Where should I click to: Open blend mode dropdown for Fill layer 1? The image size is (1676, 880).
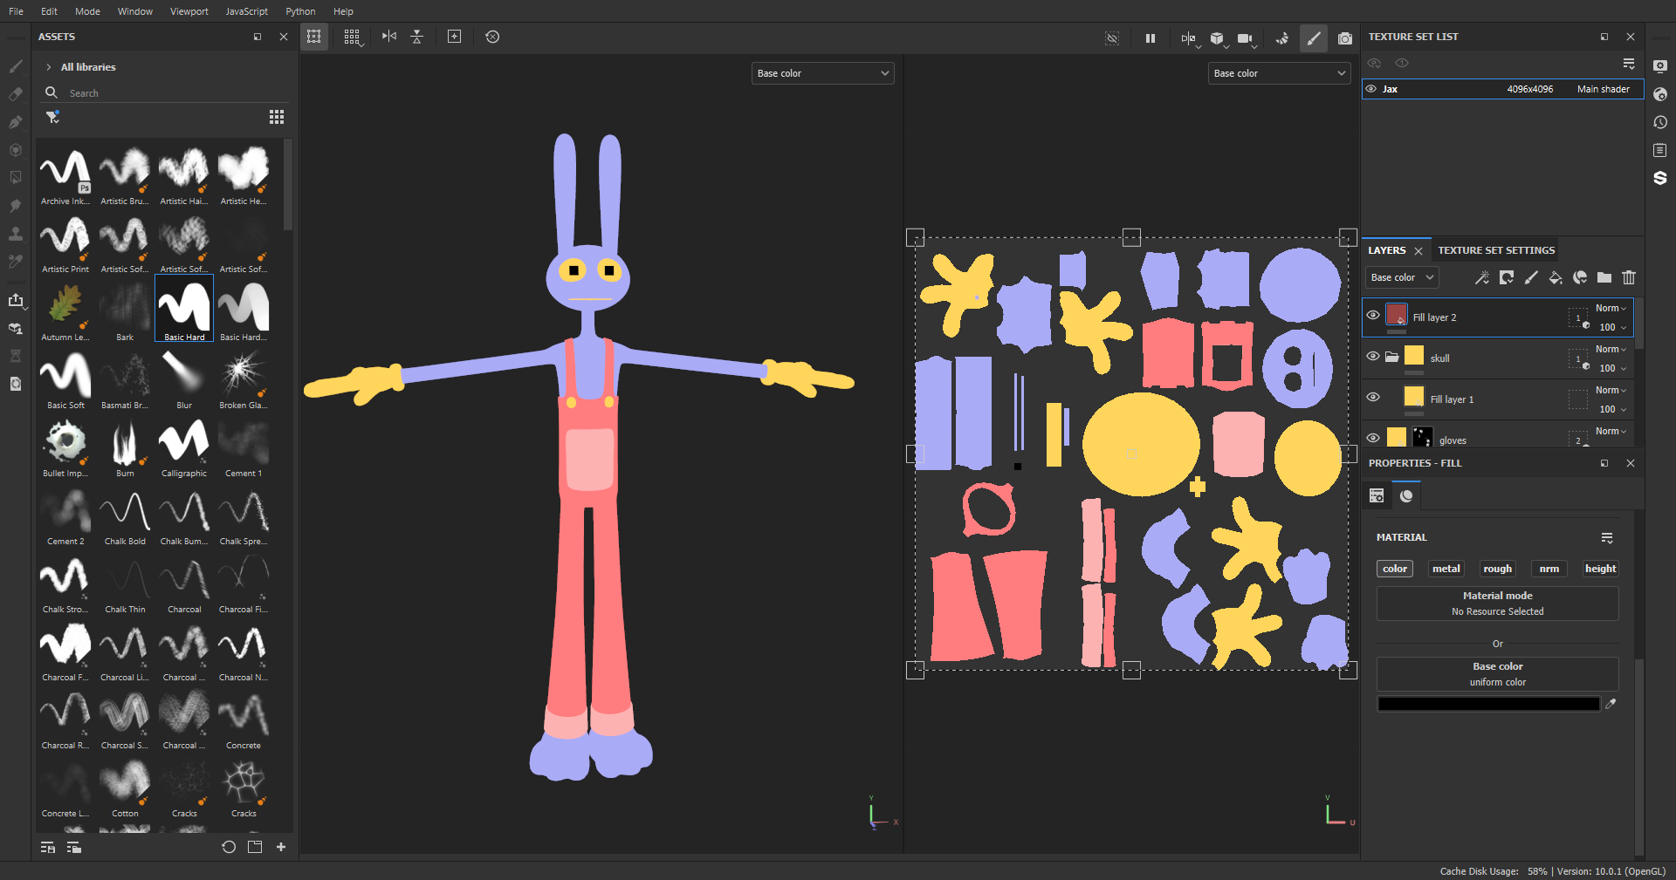point(1611,390)
